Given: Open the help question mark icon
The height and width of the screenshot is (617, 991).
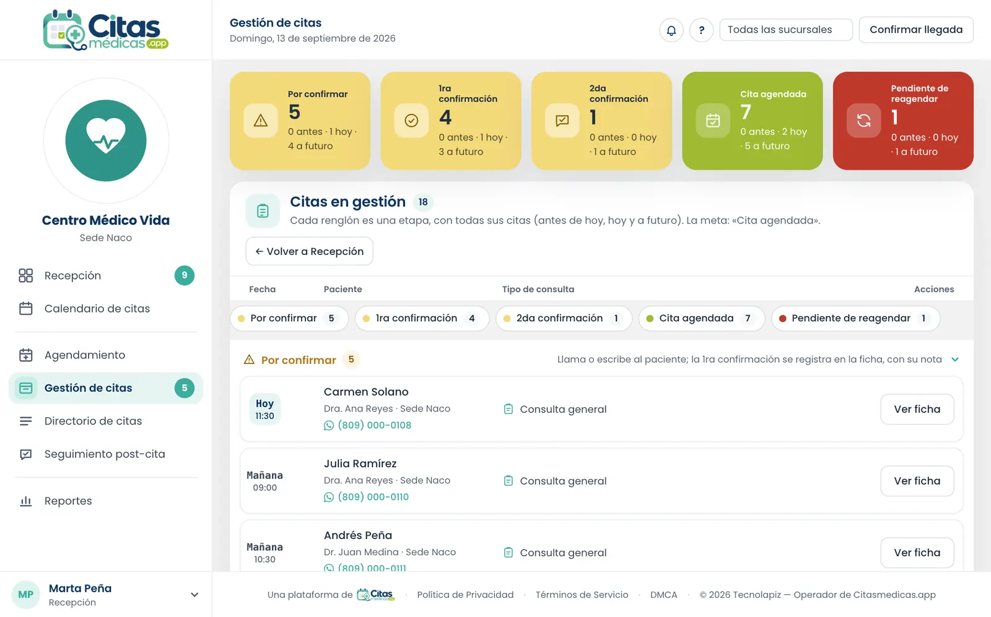Looking at the screenshot, I should [x=701, y=30].
